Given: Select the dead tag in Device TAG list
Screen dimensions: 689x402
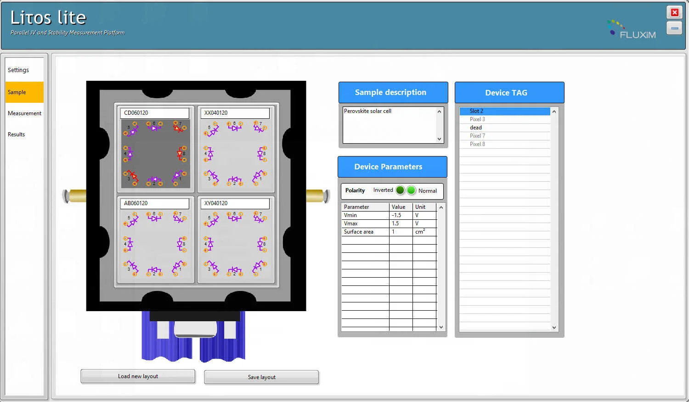Looking at the screenshot, I should [476, 127].
